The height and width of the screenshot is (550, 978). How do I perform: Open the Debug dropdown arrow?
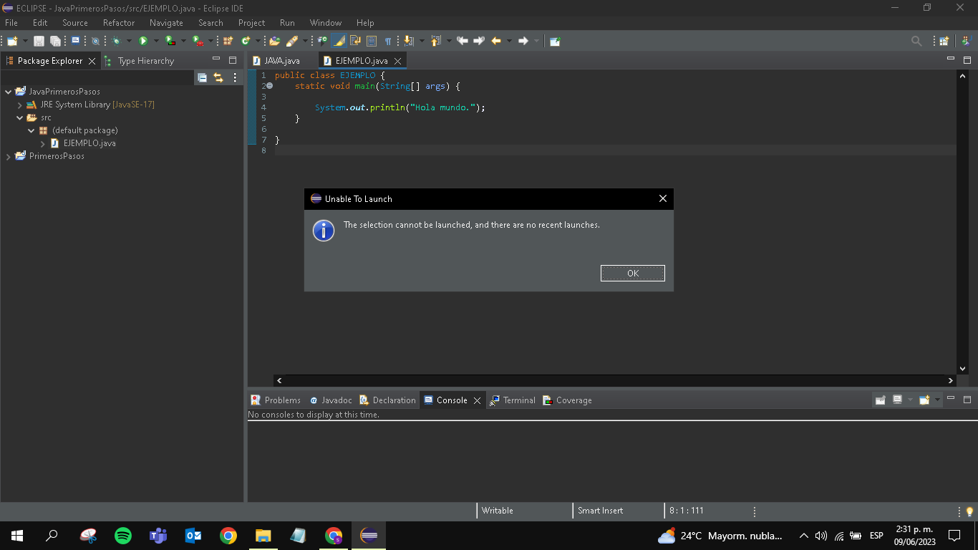[x=129, y=41]
